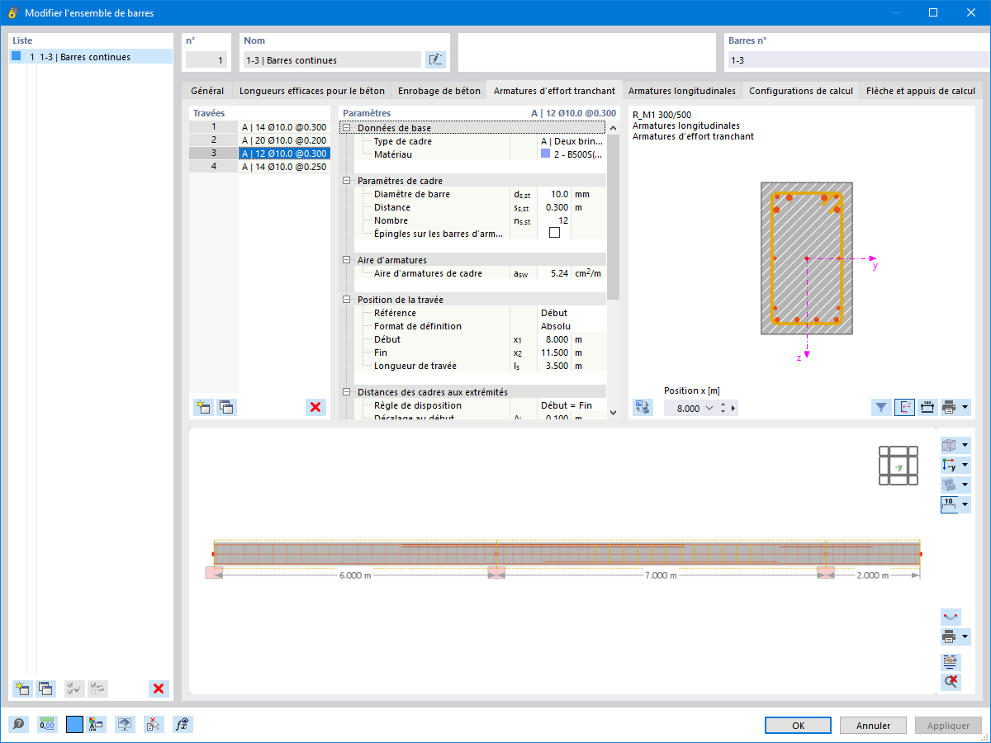Click the section view swap icon left of Position x
This screenshot has height=743, width=991.
642,407
